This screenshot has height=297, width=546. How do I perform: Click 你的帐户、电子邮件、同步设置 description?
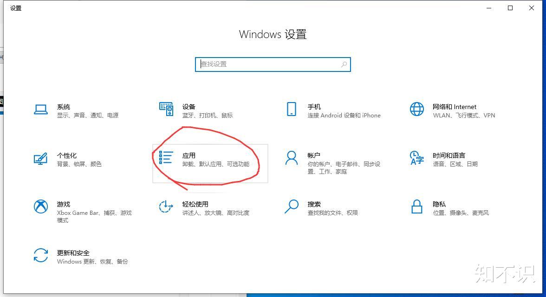tap(344, 168)
